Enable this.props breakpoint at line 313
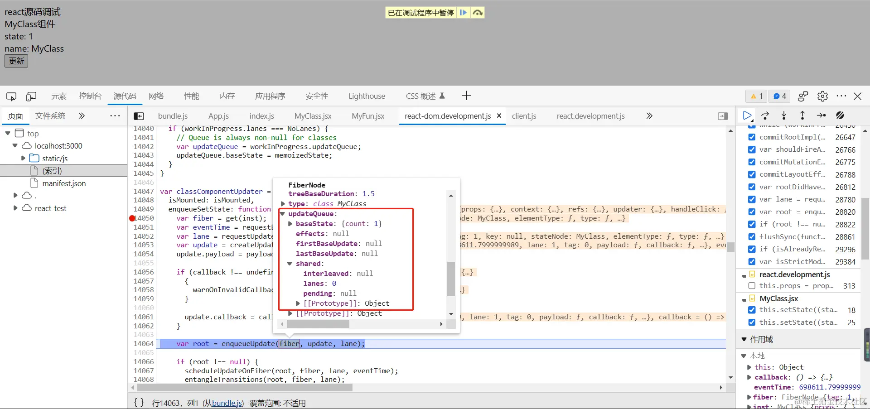 point(752,286)
